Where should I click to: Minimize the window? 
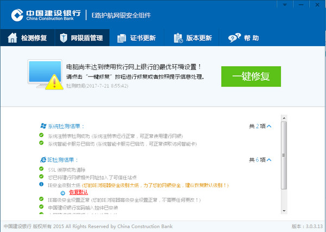301,4
